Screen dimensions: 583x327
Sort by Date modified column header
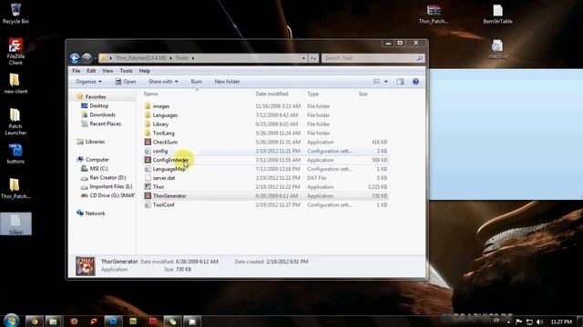(x=271, y=94)
